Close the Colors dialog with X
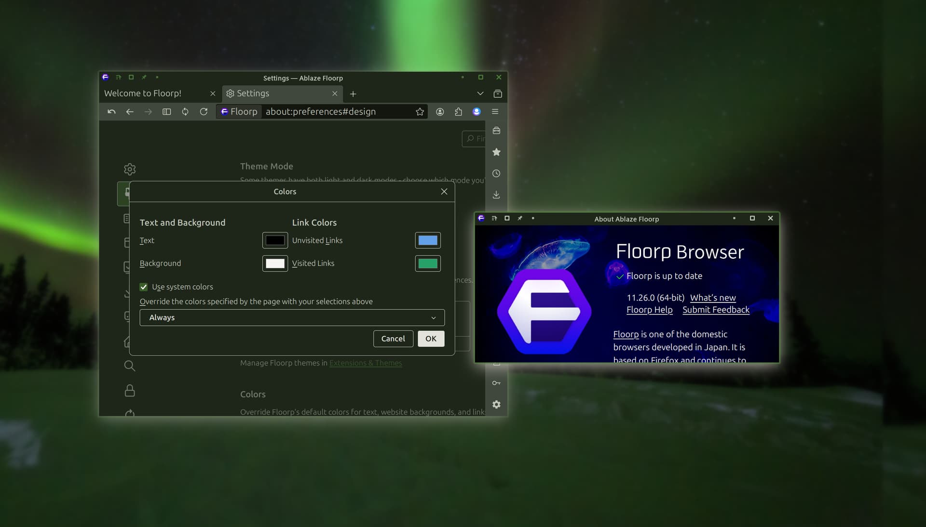 (x=444, y=192)
